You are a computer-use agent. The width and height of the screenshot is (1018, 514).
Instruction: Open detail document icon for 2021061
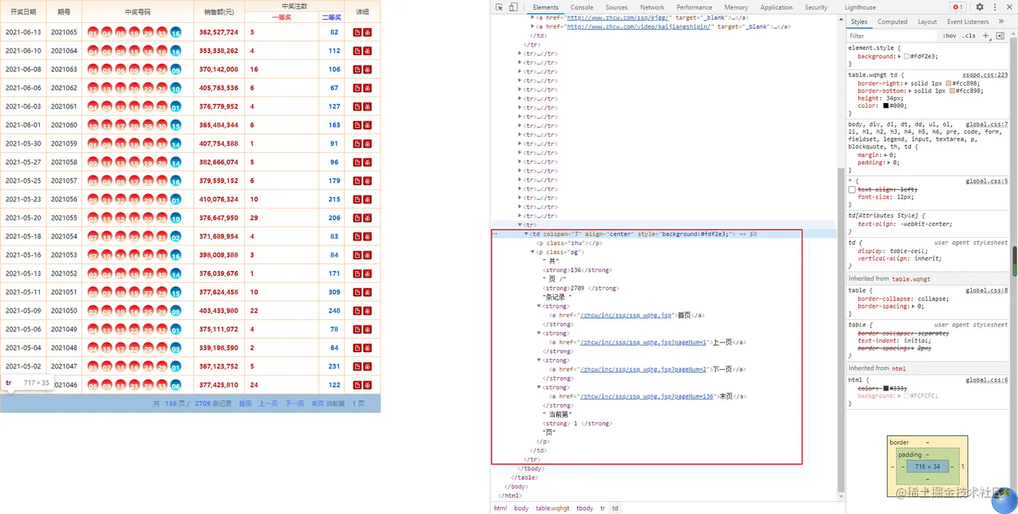tap(358, 106)
